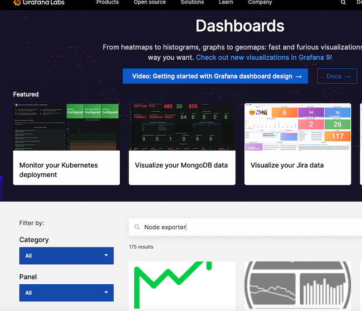Open the Jira data dashboard thumbnail

(297, 127)
